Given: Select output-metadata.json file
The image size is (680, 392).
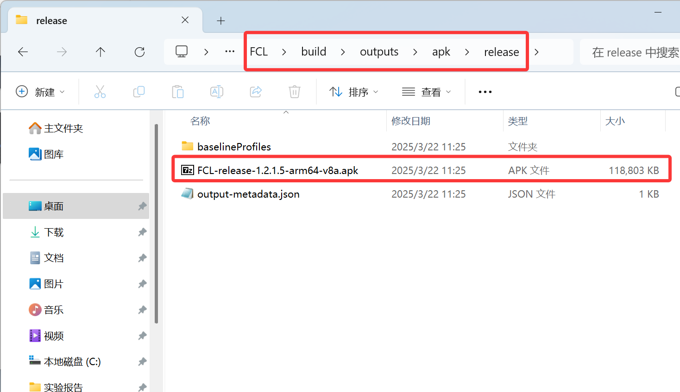Looking at the screenshot, I should coord(248,194).
